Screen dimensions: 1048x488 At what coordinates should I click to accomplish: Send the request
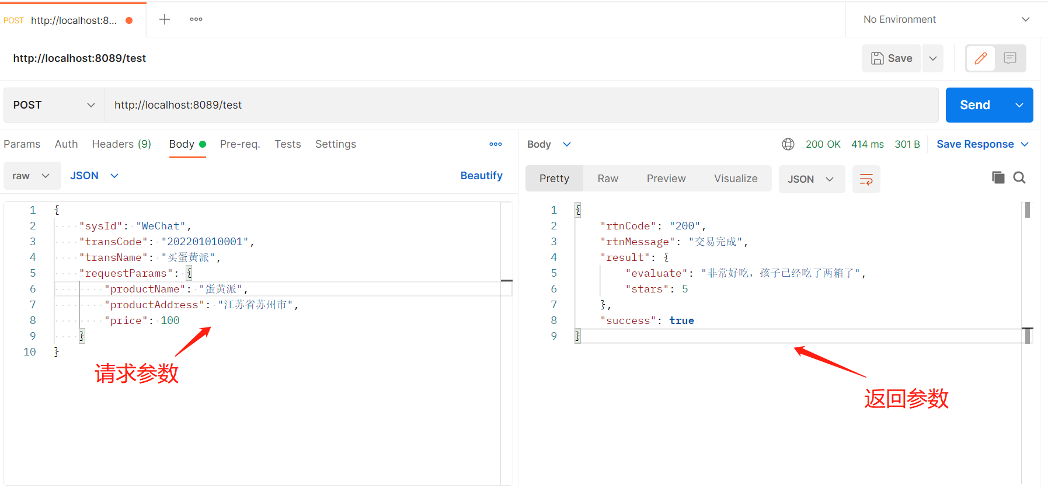click(x=975, y=105)
